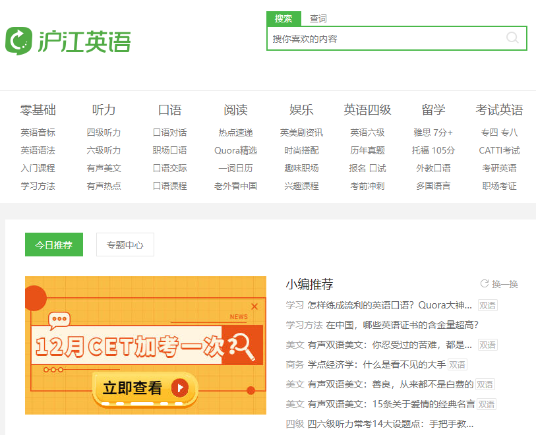The image size is (536, 435).
Task: Switch to the 查词 tab
Action: [x=318, y=18]
